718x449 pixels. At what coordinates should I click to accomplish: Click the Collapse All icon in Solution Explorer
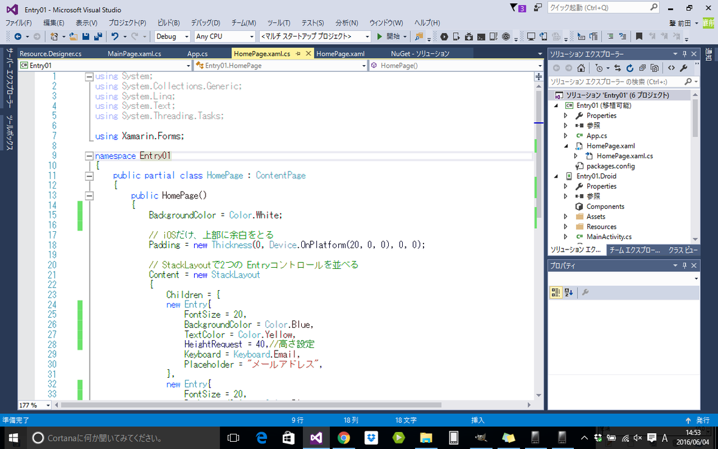tap(642, 68)
